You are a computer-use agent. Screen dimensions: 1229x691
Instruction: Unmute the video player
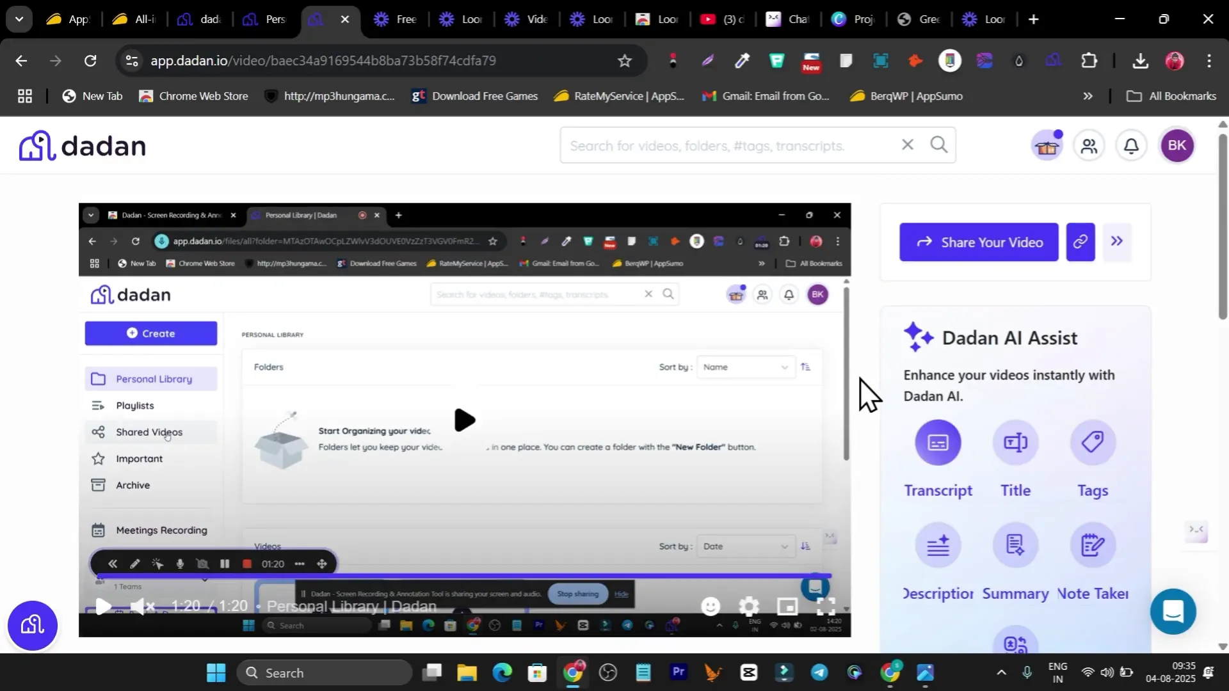142,606
